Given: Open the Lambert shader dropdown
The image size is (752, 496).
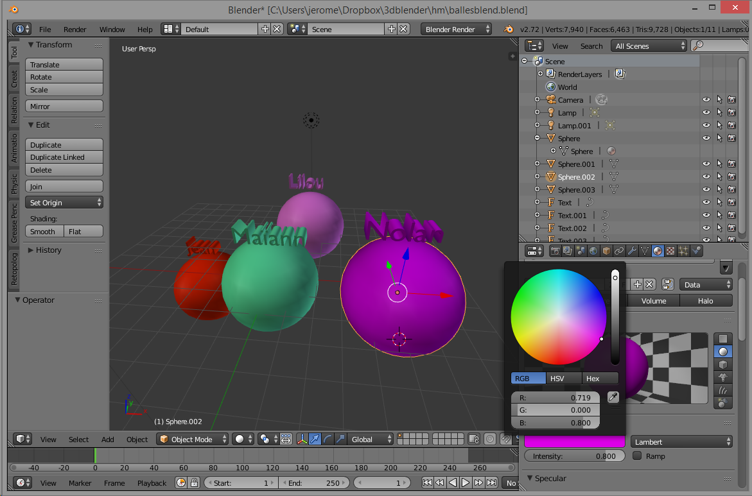Looking at the screenshot, I should 681,442.
